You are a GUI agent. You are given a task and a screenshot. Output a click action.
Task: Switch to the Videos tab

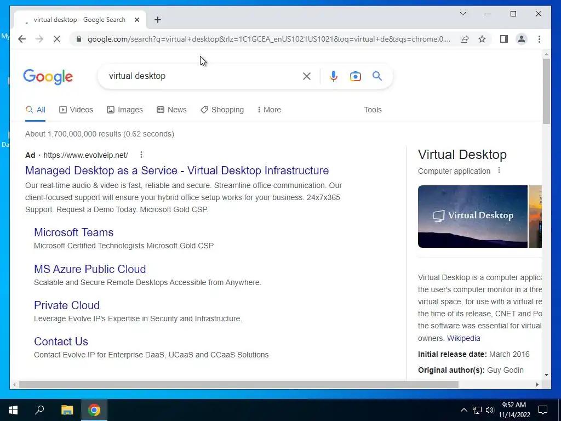tap(76, 110)
